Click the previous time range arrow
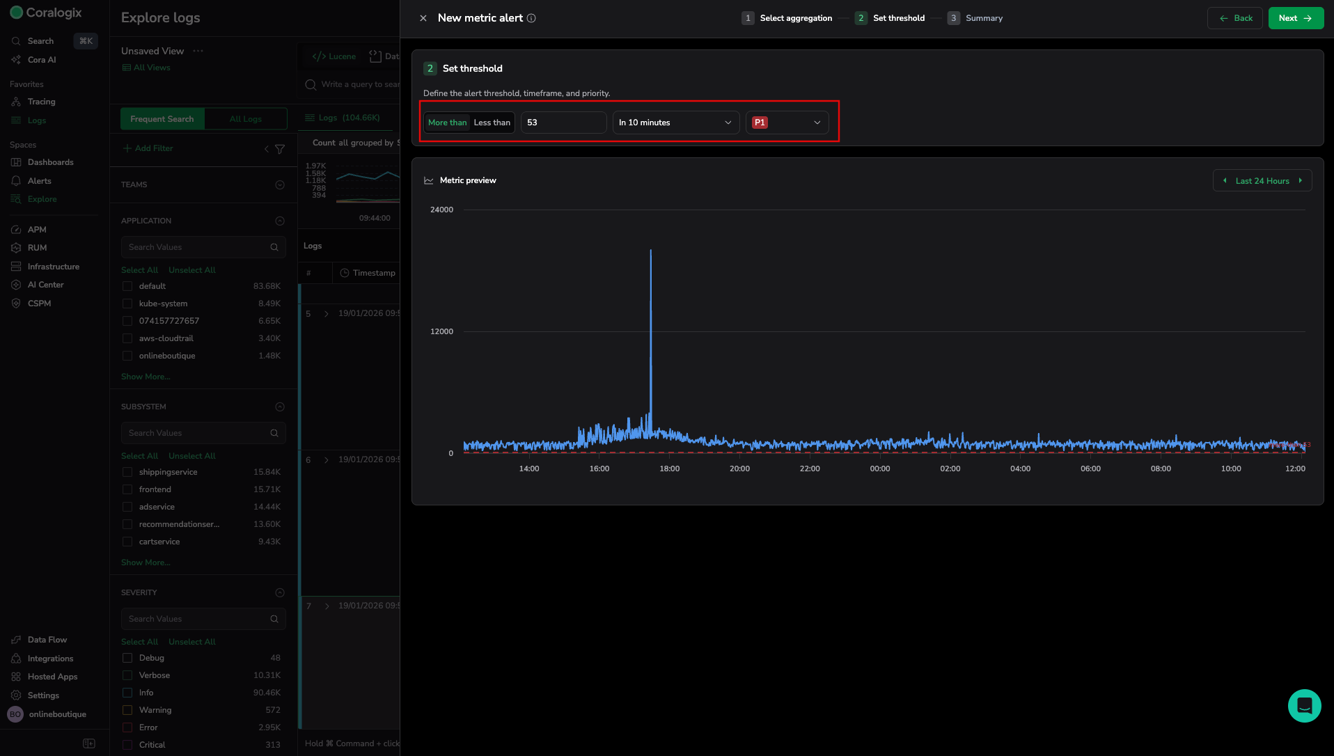1334x756 pixels. pos(1225,181)
